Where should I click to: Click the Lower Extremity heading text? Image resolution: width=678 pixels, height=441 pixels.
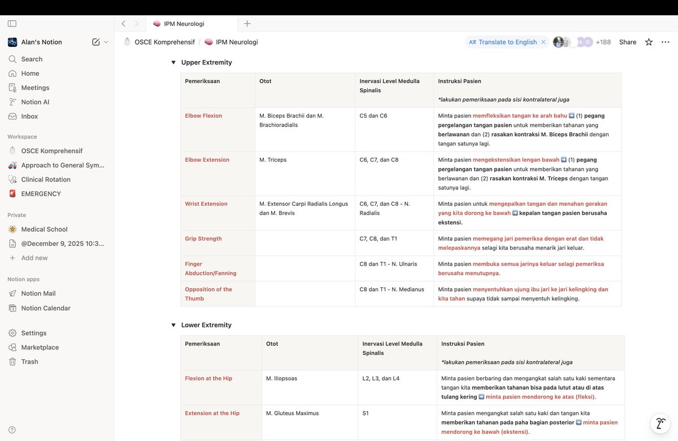coord(206,325)
